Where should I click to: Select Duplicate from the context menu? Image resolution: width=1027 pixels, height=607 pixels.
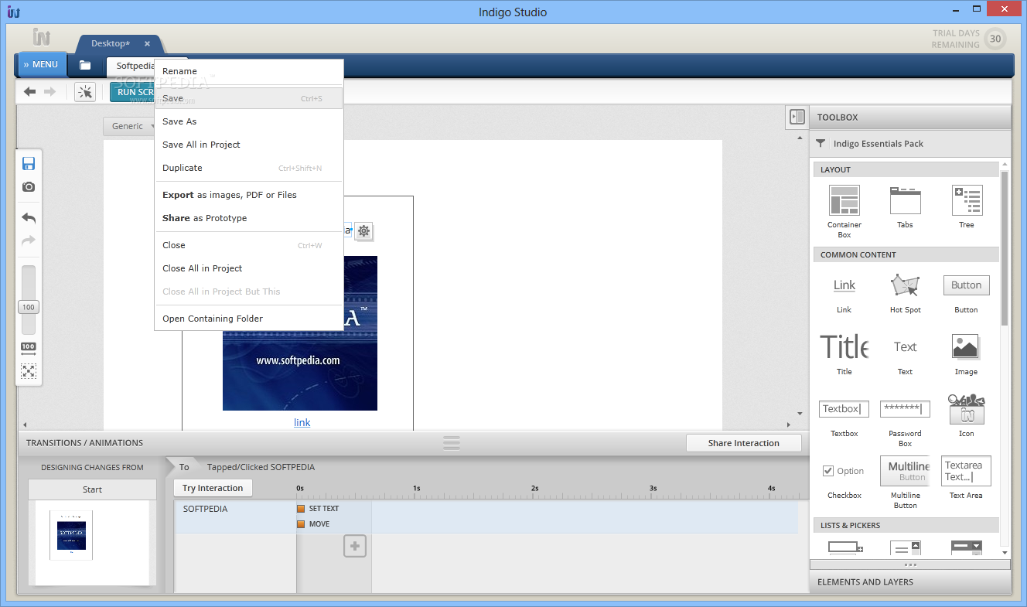coord(249,168)
